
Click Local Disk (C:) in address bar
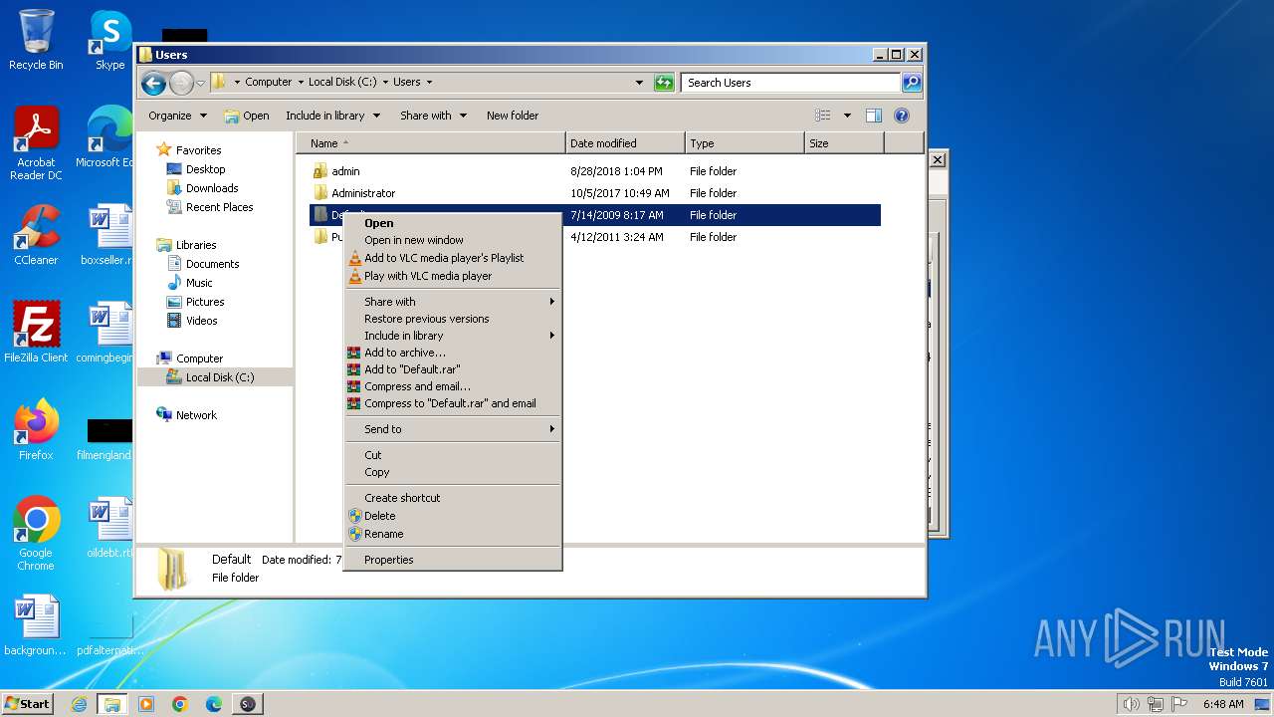coord(342,83)
